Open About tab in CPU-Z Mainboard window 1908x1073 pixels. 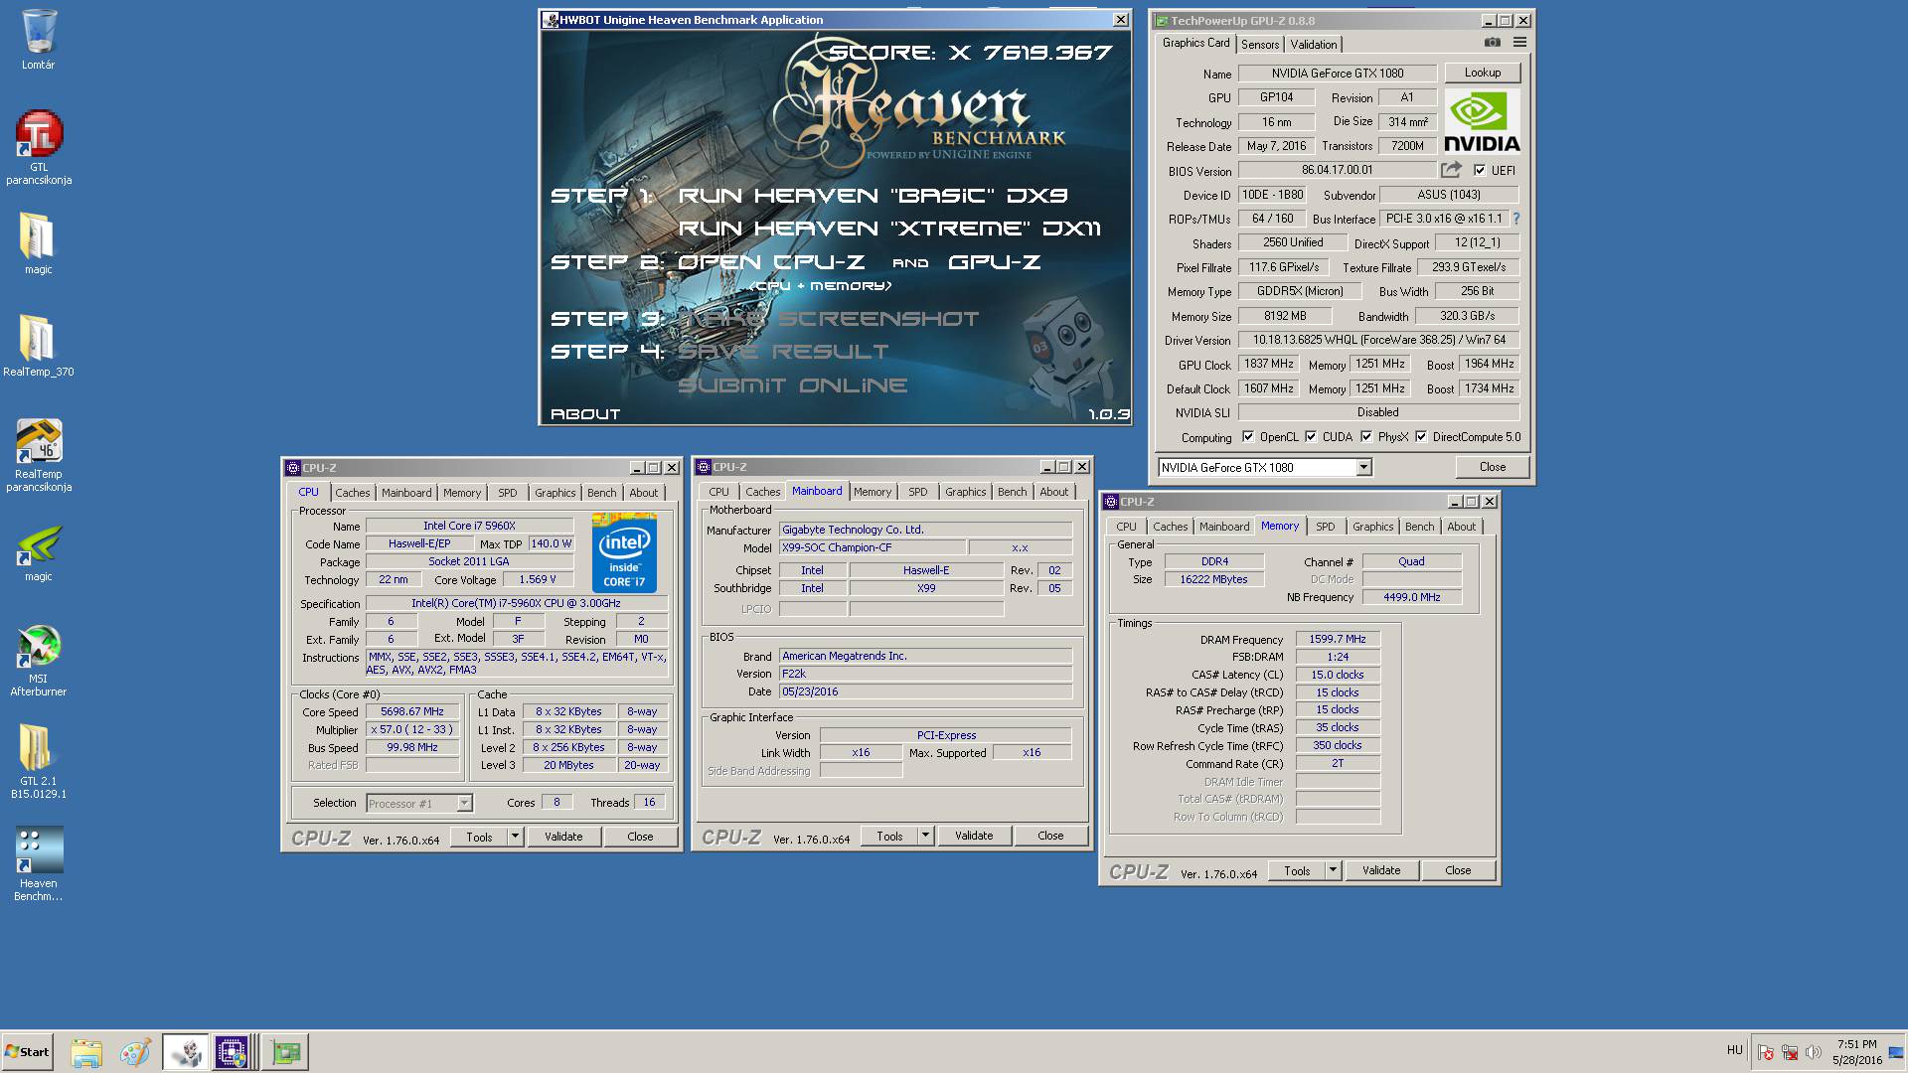click(1053, 492)
